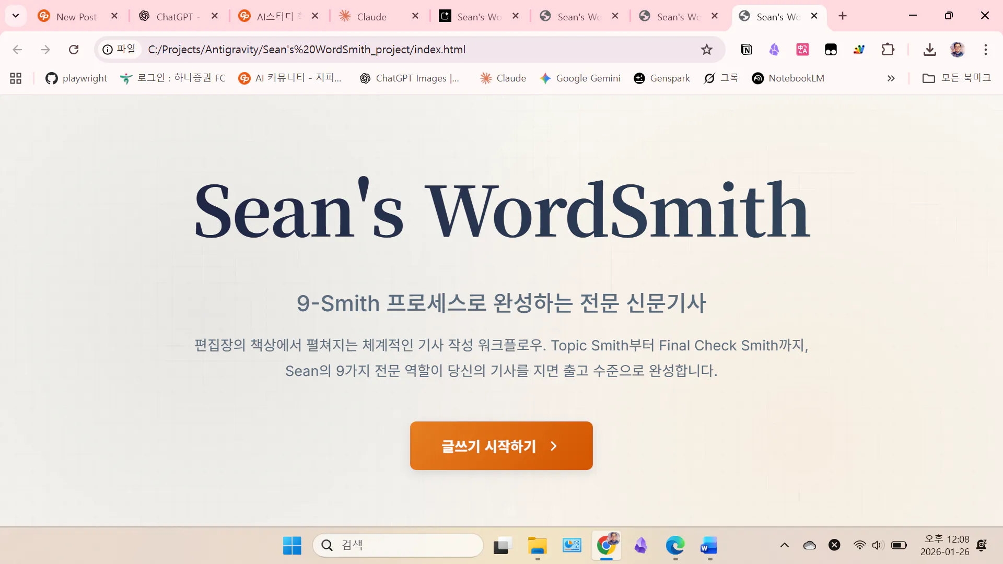
Task: Click the Chrome profile avatar
Action: pyautogui.click(x=957, y=50)
